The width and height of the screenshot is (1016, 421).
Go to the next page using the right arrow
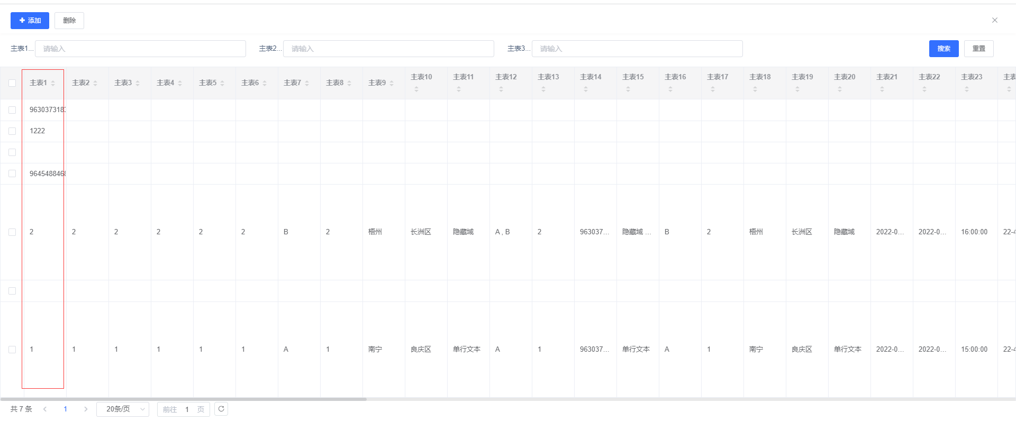[86, 409]
